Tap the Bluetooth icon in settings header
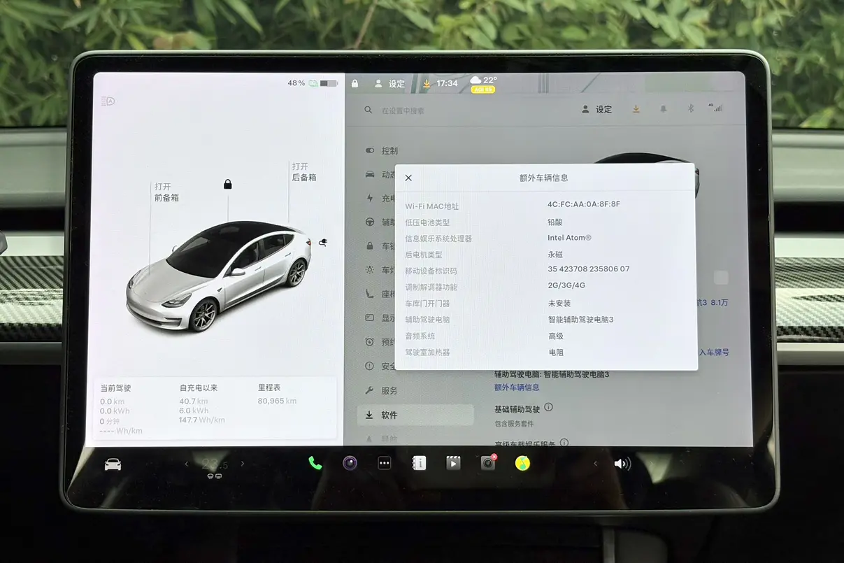Screen dimensions: 844x563 point(689,109)
